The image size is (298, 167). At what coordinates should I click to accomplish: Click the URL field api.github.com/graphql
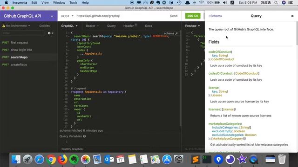[x=98, y=16]
